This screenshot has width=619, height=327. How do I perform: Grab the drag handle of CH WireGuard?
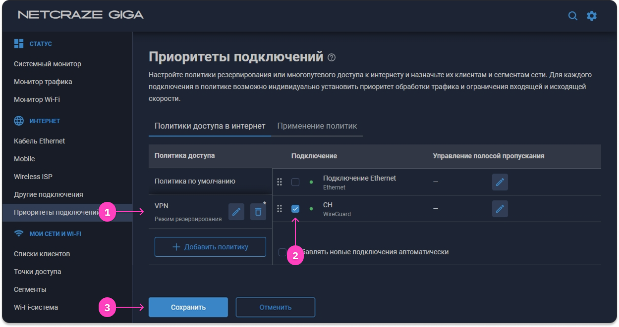click(280, 209)
